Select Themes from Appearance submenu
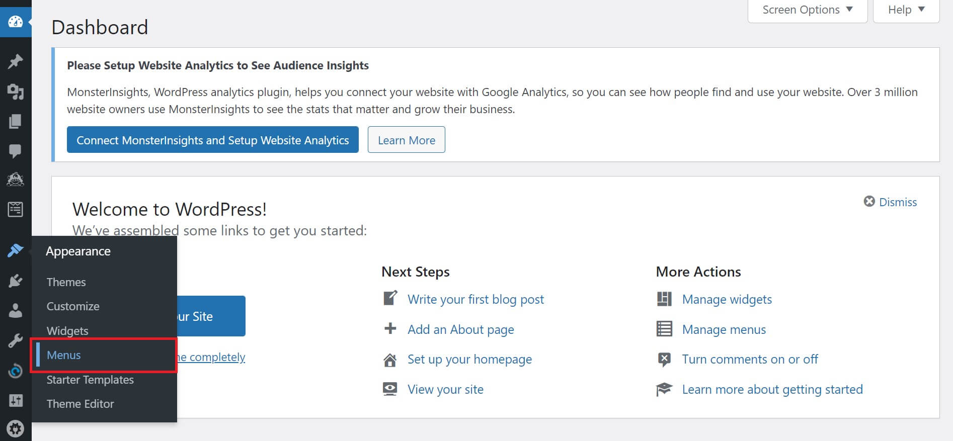Viewport: 953px width, 441px height. coord(66,282)
